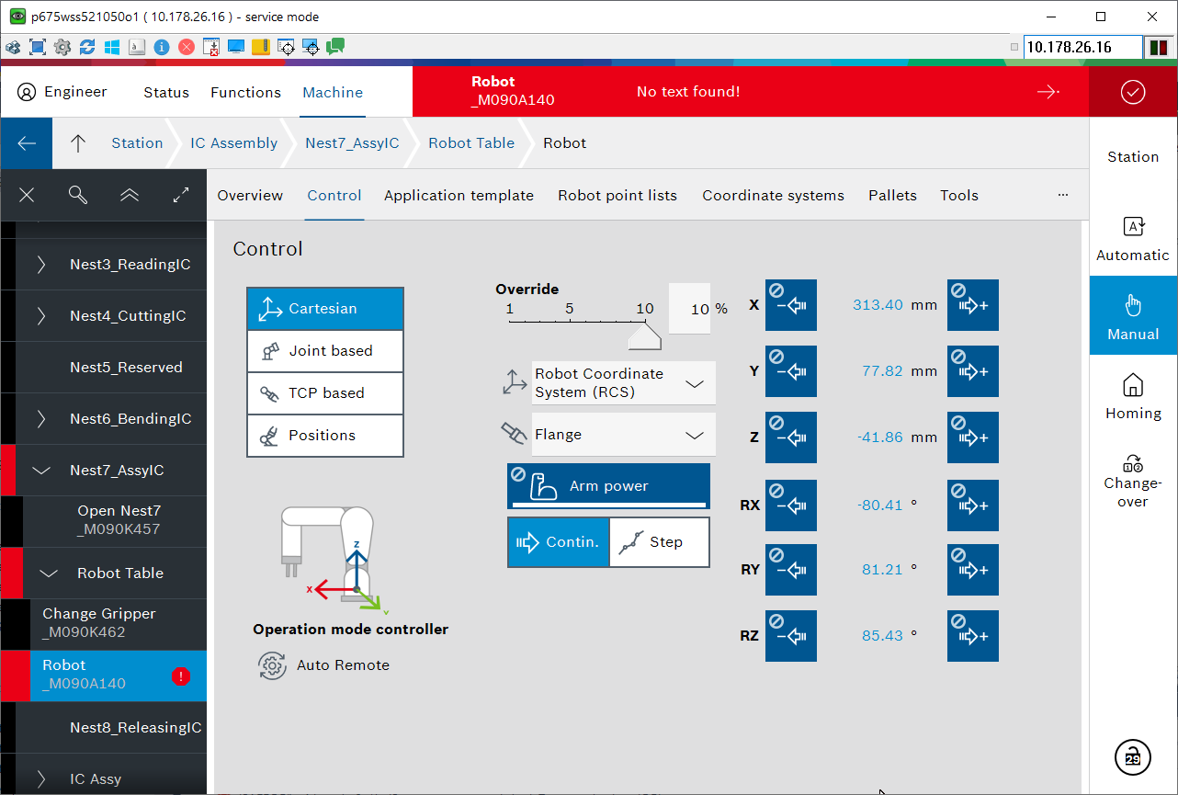
Task: Toggle the Arm power button
Action: tap(608, 486)
